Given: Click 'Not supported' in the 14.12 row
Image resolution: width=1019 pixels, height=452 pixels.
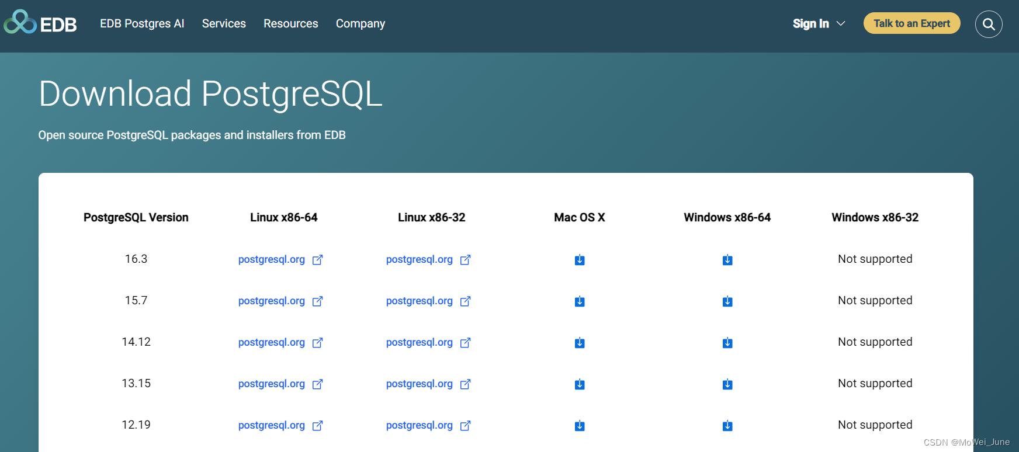Looking at the screenshot, I should pos(875,342).
